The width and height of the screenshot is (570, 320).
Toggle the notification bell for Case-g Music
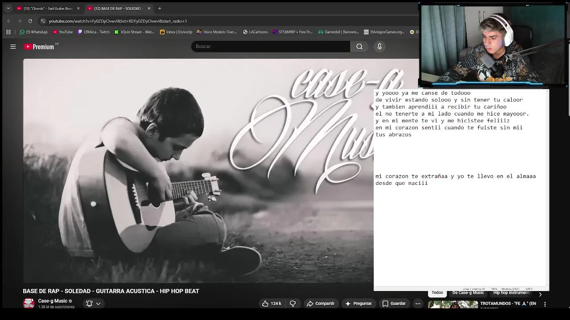pos(89,304)
